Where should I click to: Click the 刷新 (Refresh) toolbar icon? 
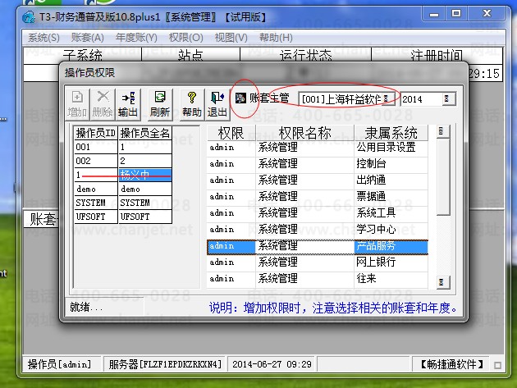point(160,104)
